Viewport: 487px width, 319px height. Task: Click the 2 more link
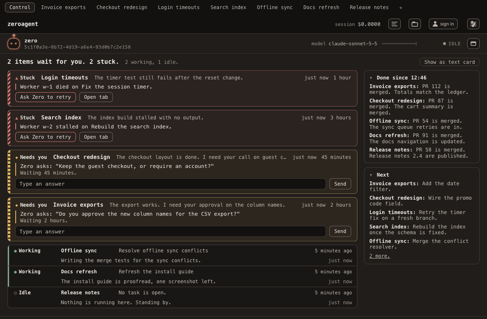(x=380, y=256)
